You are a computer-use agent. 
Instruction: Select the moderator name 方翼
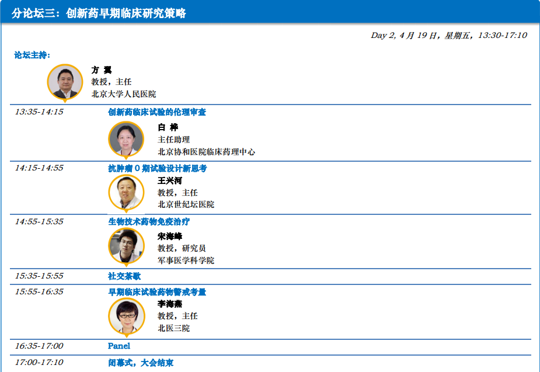[102, 70]
